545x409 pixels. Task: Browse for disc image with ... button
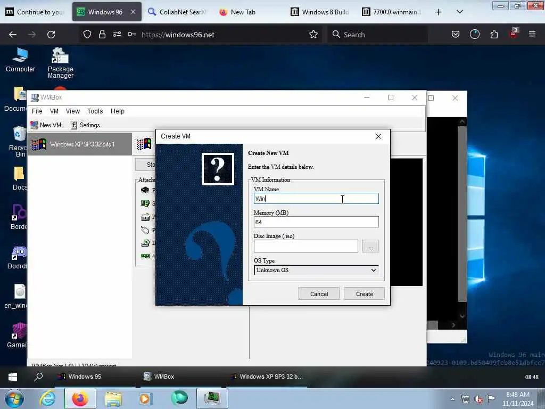[x=370, y=246]
